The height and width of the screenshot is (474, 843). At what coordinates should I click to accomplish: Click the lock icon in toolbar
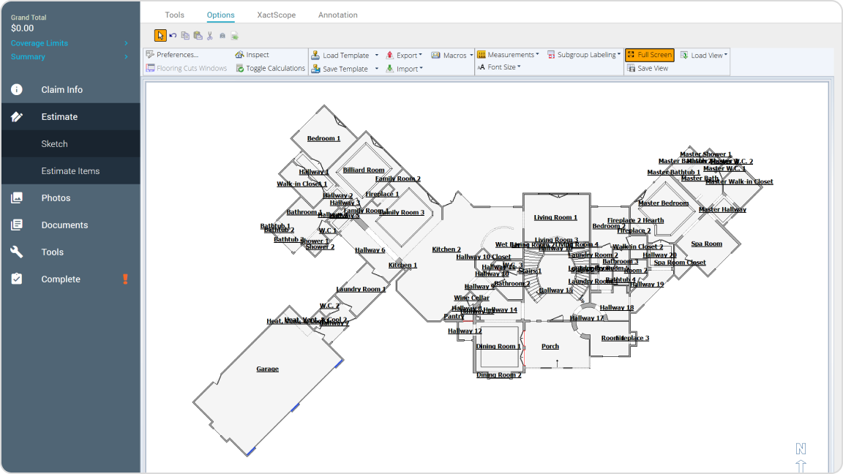(x=222, y=34)
